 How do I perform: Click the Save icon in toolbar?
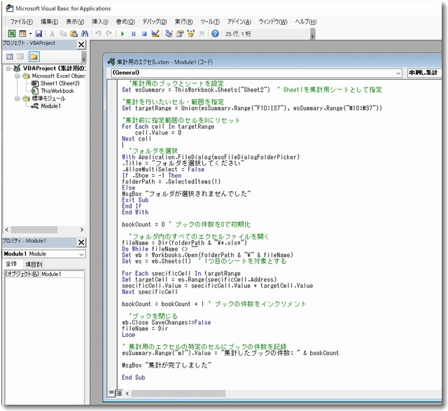tap(38, 34)
